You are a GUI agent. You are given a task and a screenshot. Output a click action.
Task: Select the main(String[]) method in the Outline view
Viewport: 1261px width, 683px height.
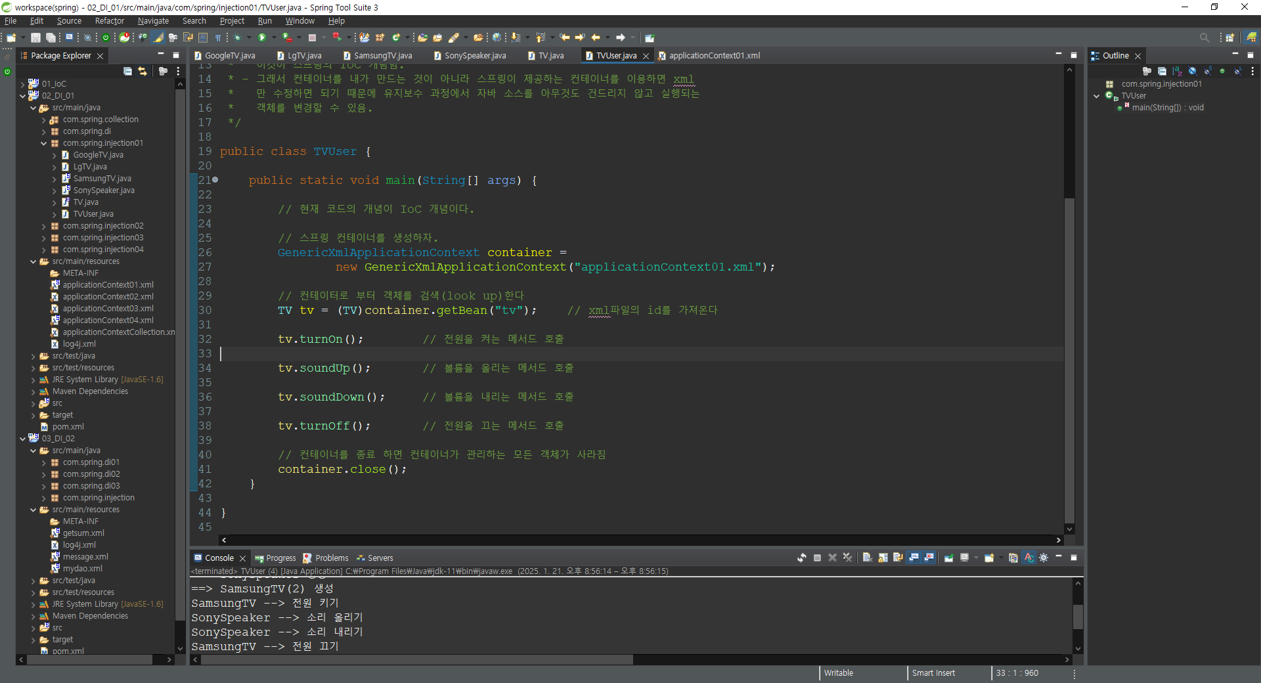[1168, 108]
